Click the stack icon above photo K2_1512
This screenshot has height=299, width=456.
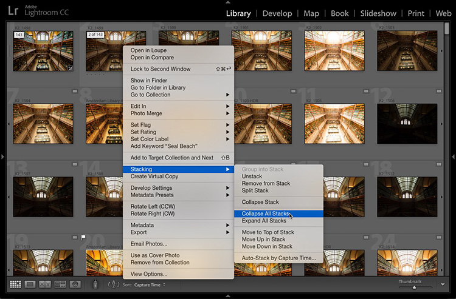coord(438,164)
